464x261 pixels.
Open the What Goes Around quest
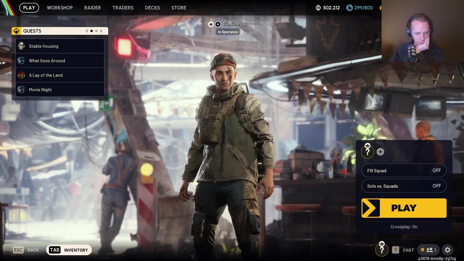click(x=60, y=61)
